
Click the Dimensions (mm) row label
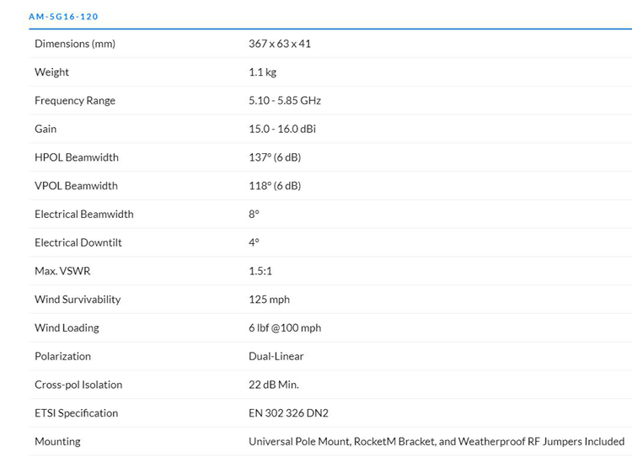tap(75, 44)
